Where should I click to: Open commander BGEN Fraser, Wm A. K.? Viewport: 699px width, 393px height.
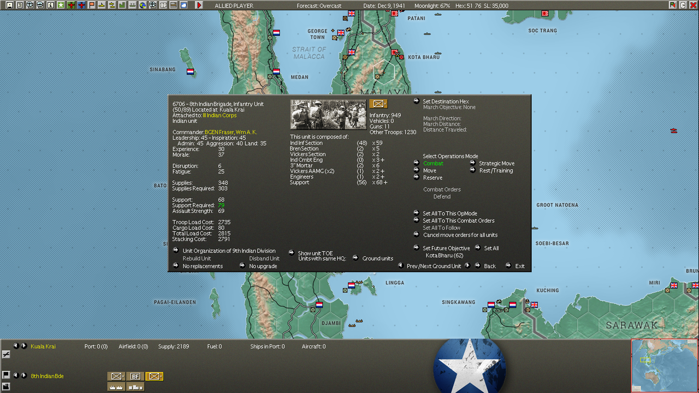(x=230, y=132)
